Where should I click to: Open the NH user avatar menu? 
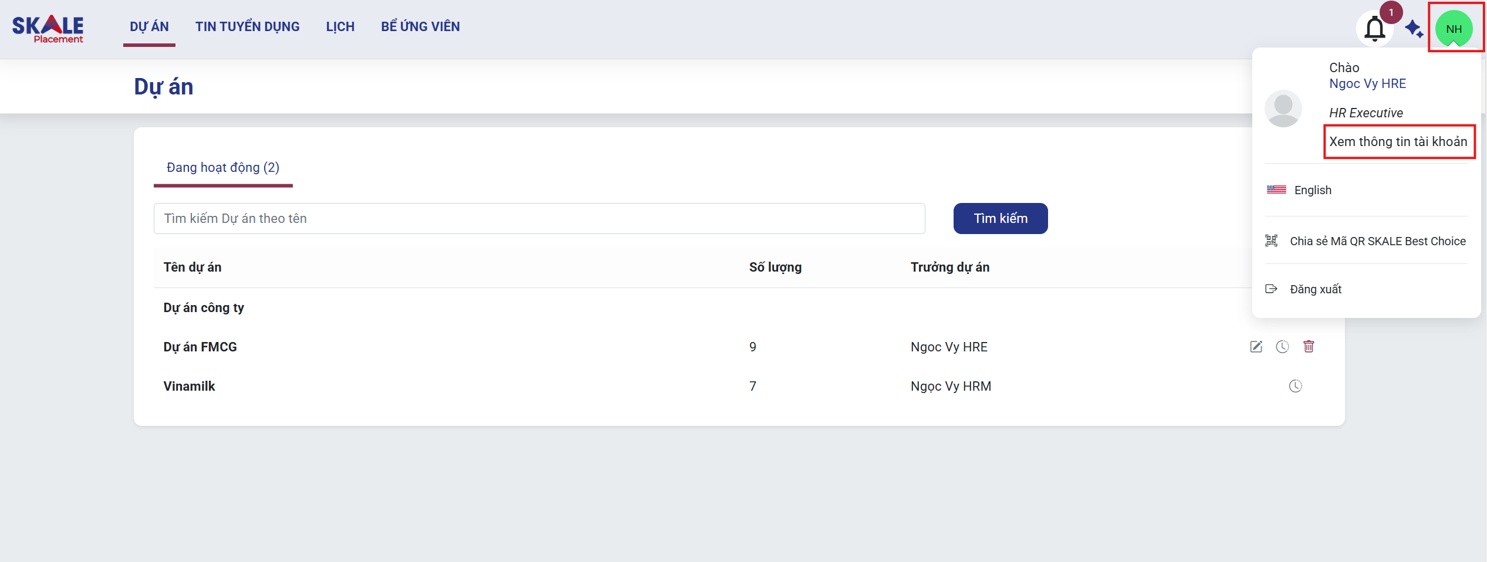click(x=1454, y=29)
